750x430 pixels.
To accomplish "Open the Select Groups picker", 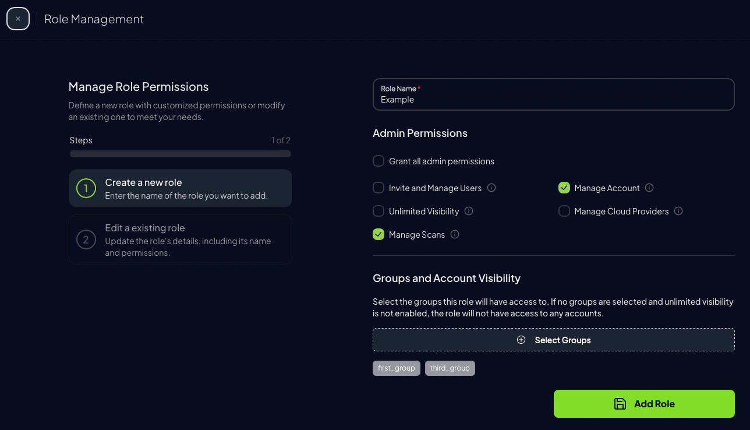I will (x=553, y=340).
